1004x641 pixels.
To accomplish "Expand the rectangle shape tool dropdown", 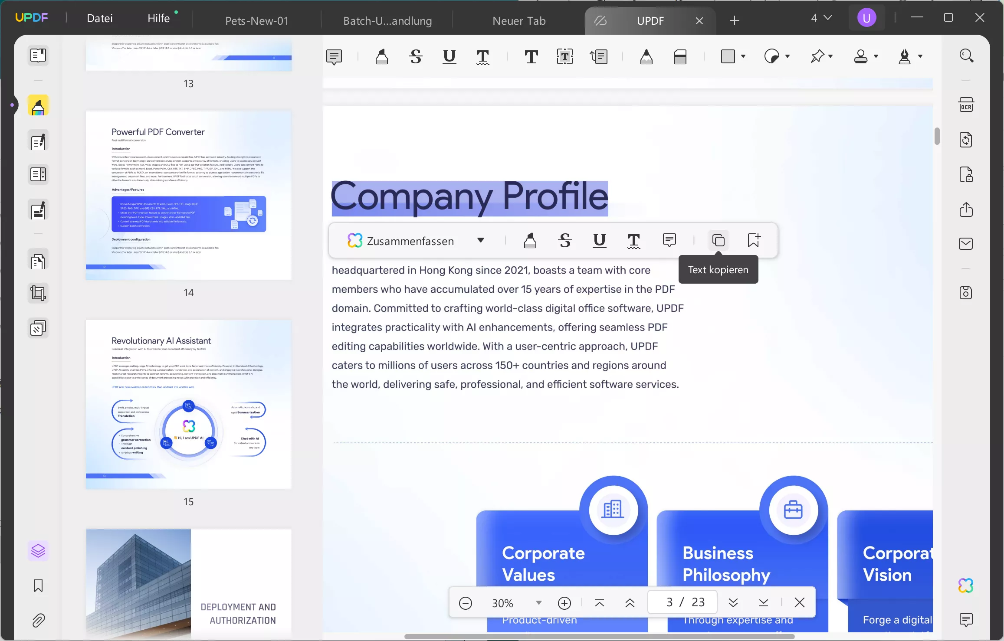I will 743,56.
